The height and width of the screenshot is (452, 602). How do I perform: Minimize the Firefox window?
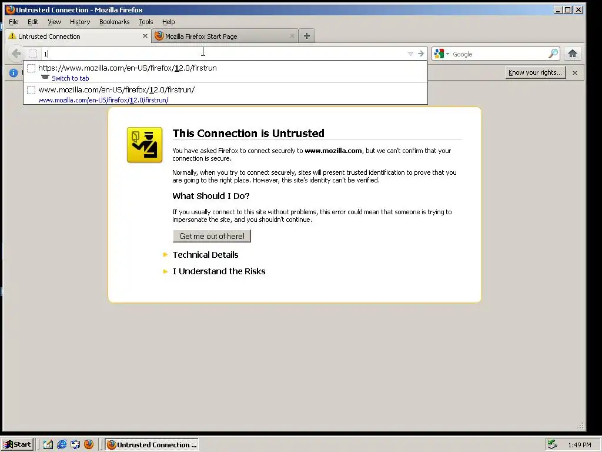558,9
